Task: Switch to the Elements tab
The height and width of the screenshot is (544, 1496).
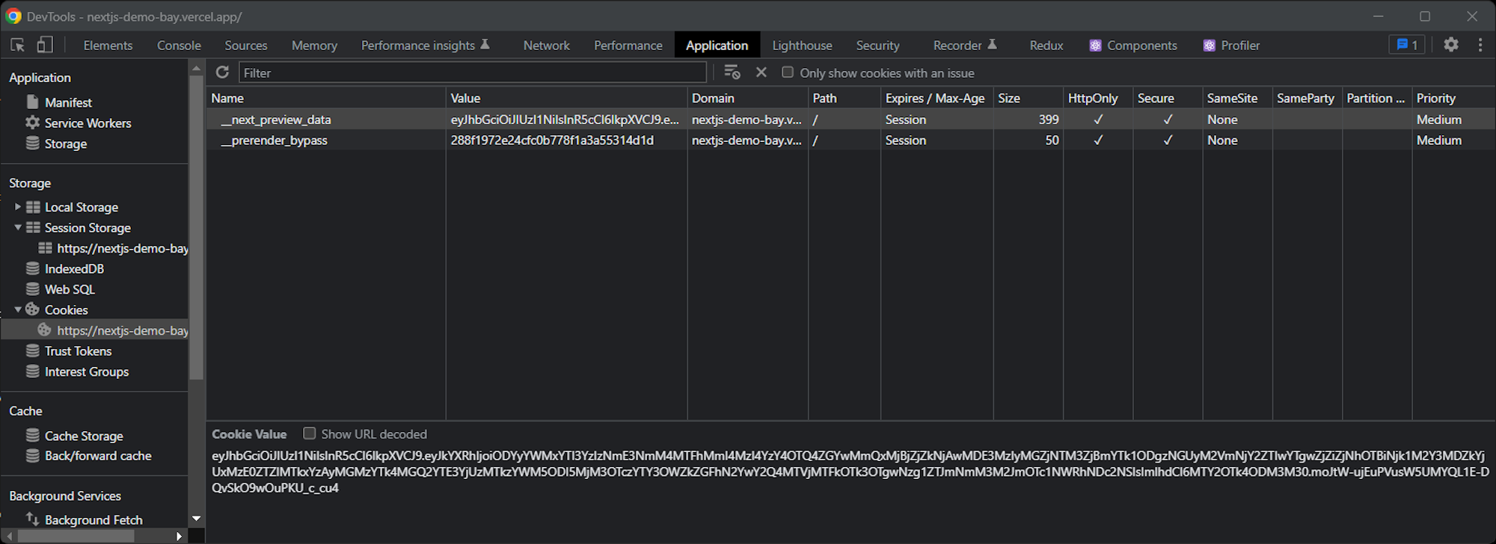Action: (x=108, y=46)
